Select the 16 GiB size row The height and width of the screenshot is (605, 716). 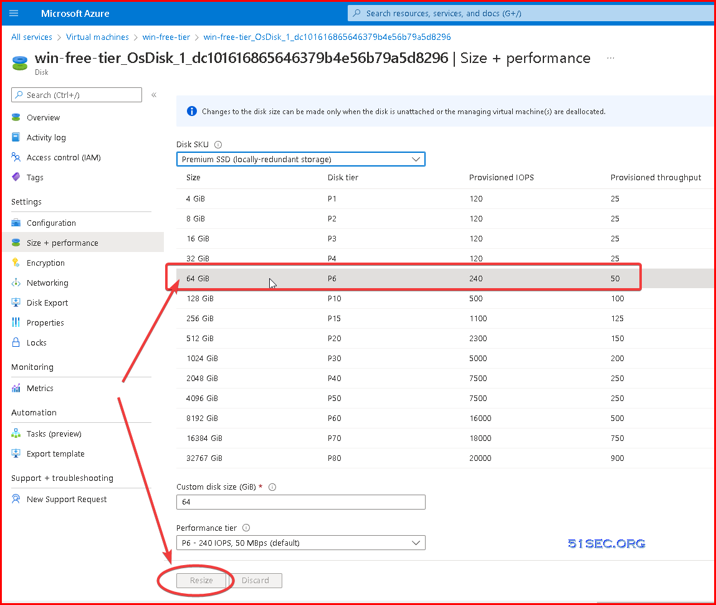[445, 238]
